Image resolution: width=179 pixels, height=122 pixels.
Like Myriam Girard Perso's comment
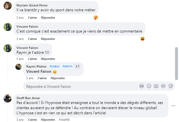click(32, 18)
